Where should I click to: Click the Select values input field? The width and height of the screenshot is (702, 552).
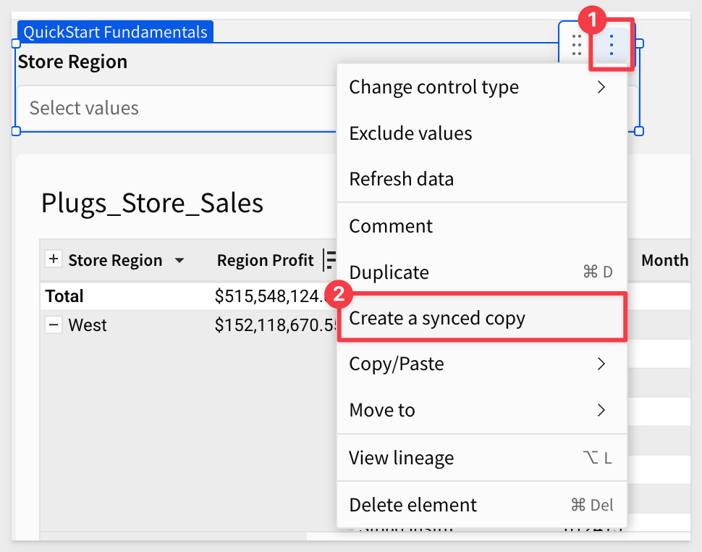pos(174,109)
